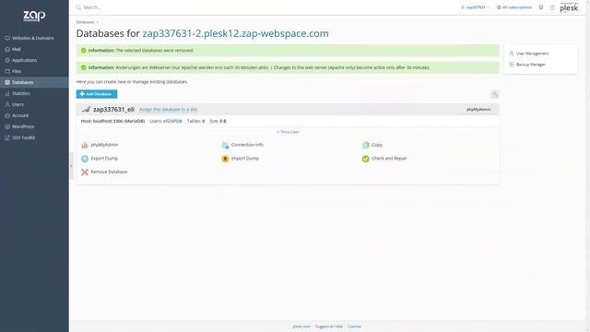Screen dimensions: 590x332
Task: Click the Add Database button
Action: click(97, 94)
